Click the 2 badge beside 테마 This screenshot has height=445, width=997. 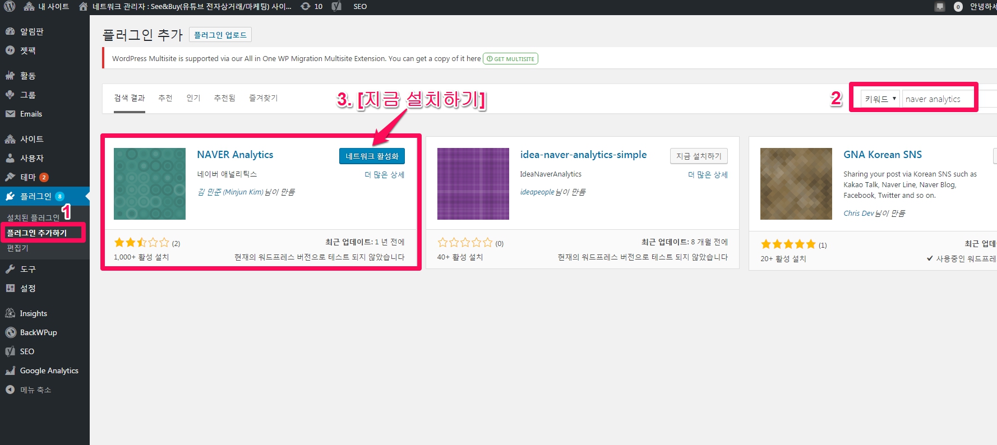[x=44, y=177]
